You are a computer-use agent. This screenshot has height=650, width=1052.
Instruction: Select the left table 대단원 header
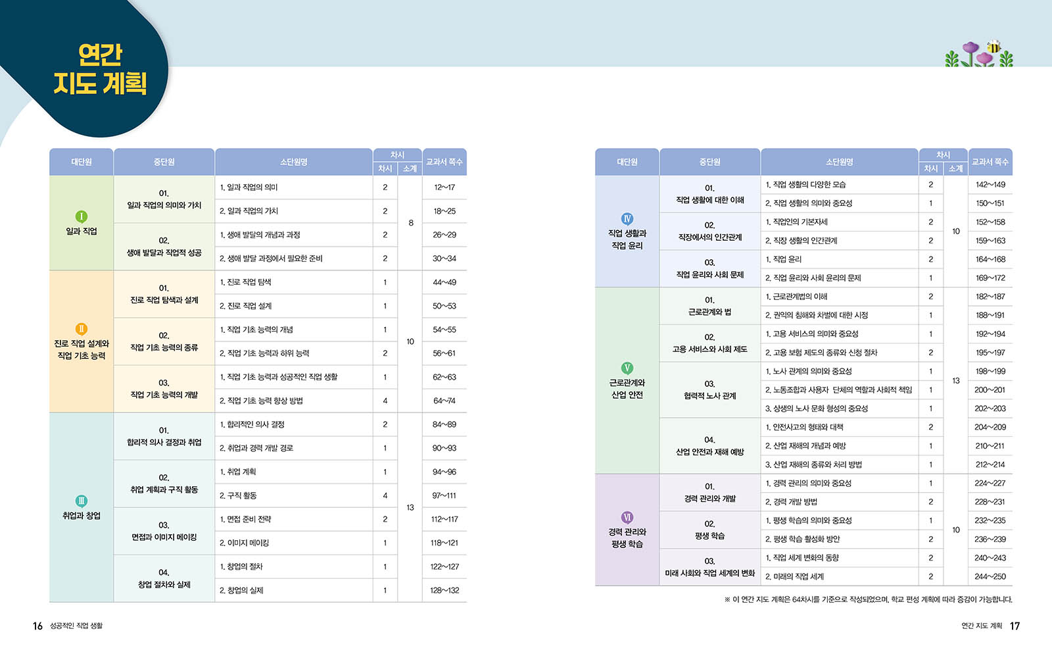[82, 162]
